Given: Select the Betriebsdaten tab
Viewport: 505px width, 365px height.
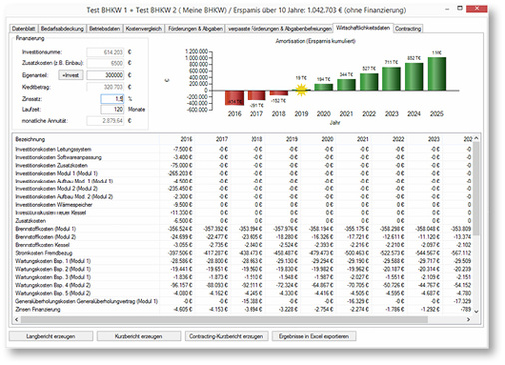Looking at the screenshot, I should click(104, 29).
